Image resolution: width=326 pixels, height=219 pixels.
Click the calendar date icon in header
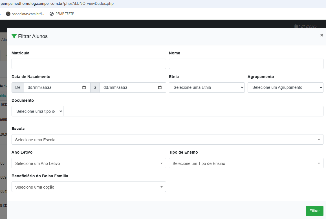(x=296, y=26)
